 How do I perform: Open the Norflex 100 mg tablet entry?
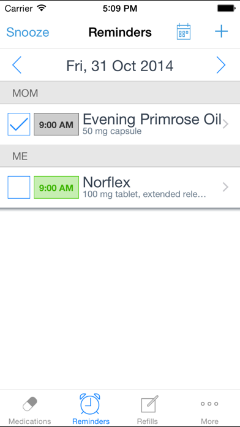coord(120,187)
